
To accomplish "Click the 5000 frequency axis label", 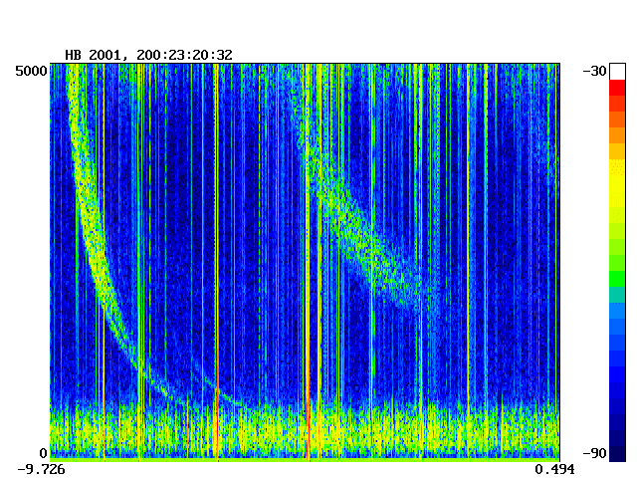I will 31,71.
